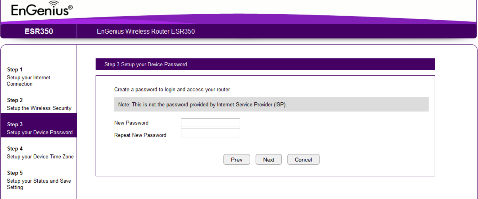Go to Step 4 Device Time Zone

coord(40,153)
